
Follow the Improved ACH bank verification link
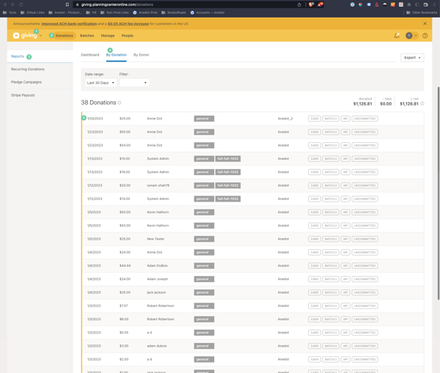[69, 24]
